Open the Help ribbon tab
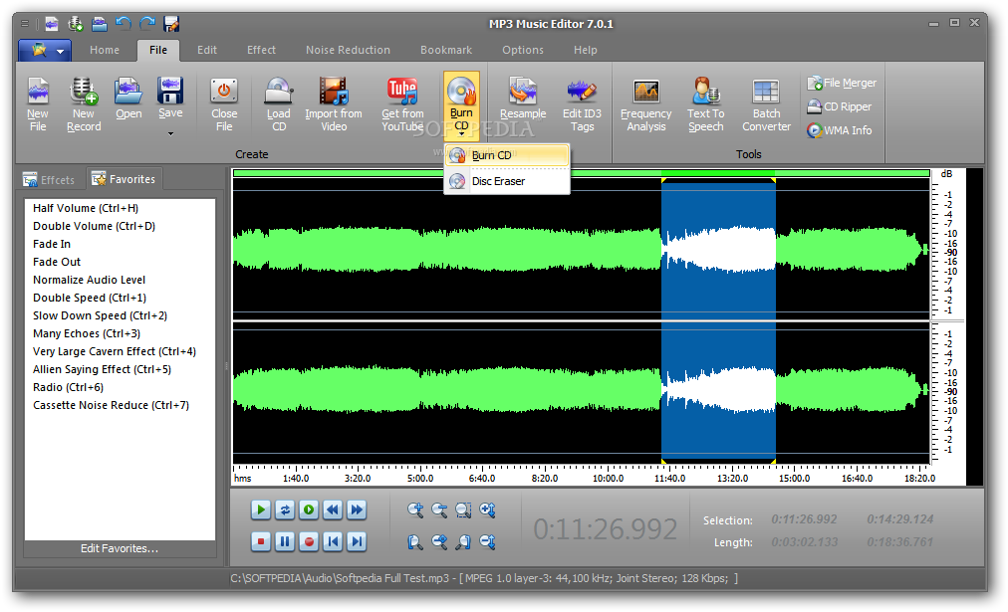The width and height of the screenshot is (1008, 612). coord(585,50)
